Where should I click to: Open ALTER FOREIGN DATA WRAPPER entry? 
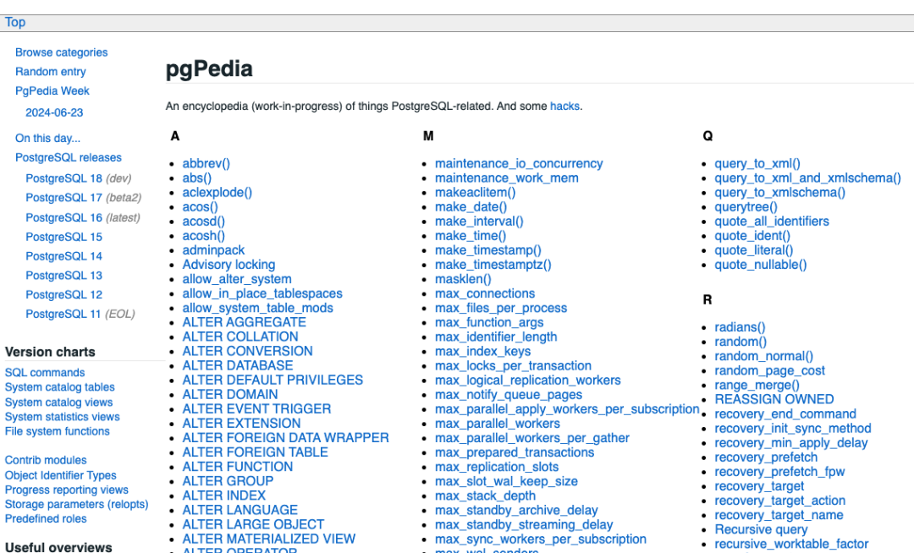[x=286, y=438]
